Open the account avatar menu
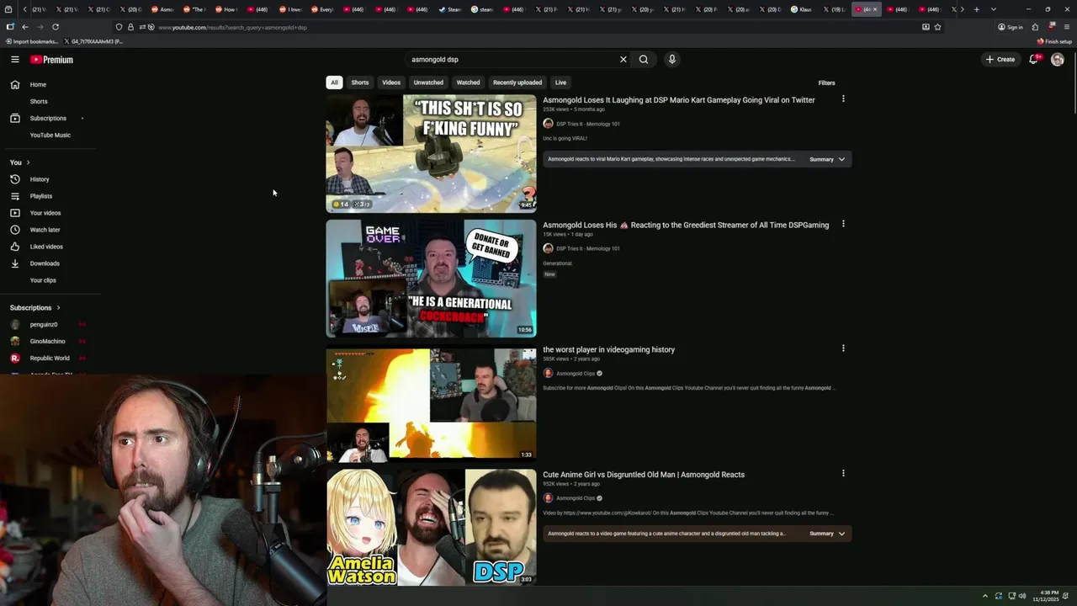 point(1058,60)
